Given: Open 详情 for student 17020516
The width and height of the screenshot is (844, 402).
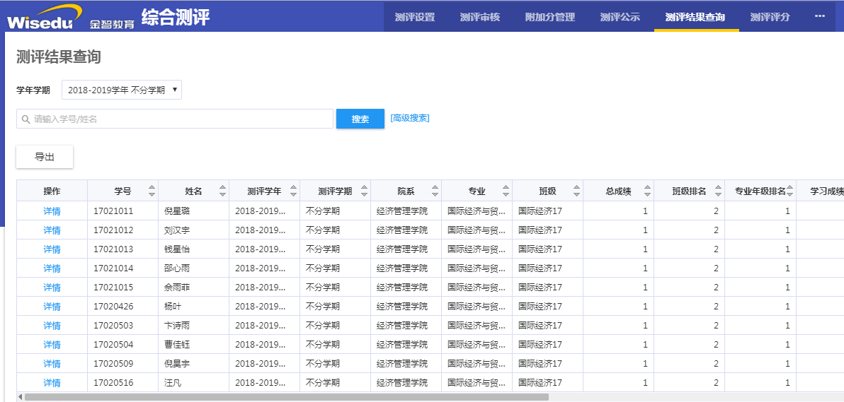Looking at the screenshot, I should 52,383.
